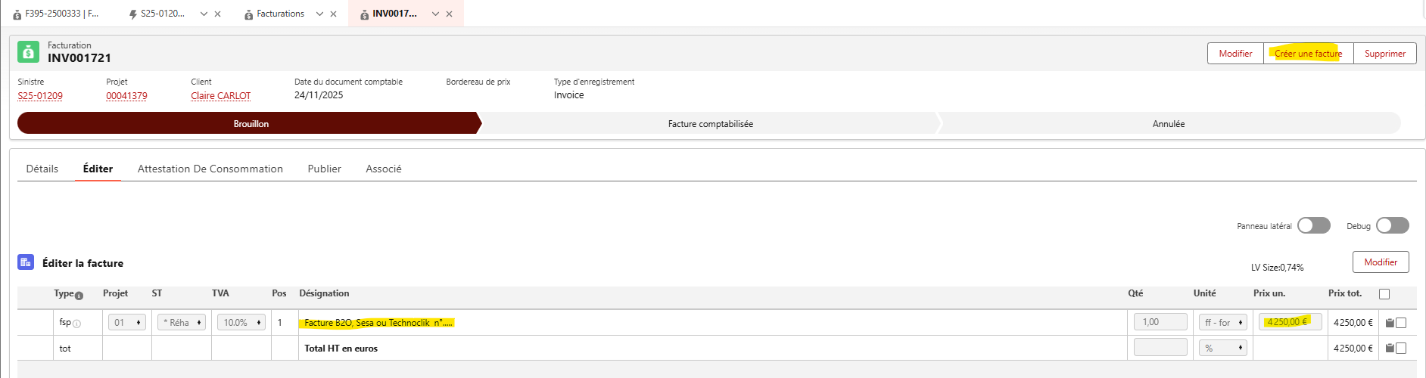Click the info icon next to Type header
Screen dimensions: 1426x378
click(x=79, y=296)
